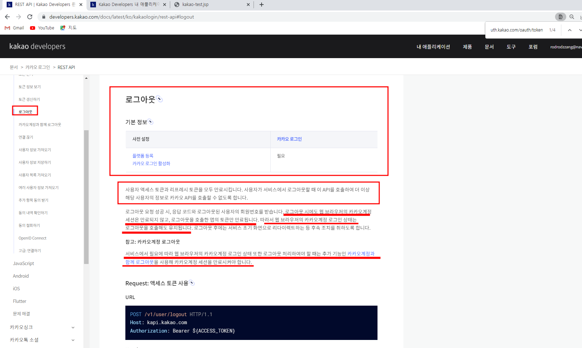Select 토큰 갱신하기 in sidebar

[29, 99]
